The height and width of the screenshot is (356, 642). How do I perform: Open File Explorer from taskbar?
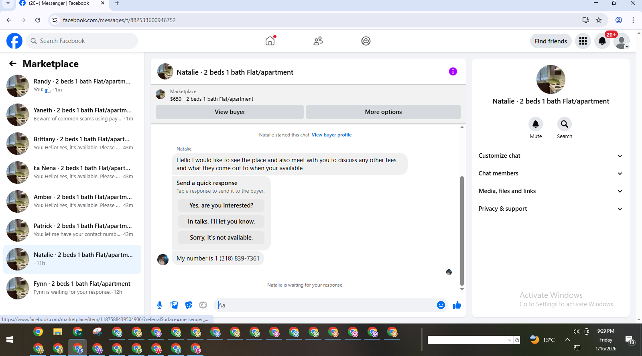pyautogui.click(x=58, y=332)
